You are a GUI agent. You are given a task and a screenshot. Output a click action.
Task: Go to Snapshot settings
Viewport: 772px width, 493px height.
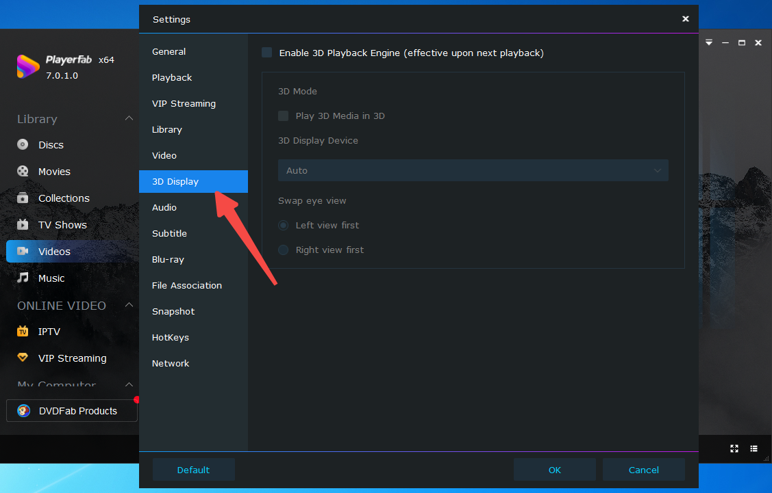tap(193, 312)
